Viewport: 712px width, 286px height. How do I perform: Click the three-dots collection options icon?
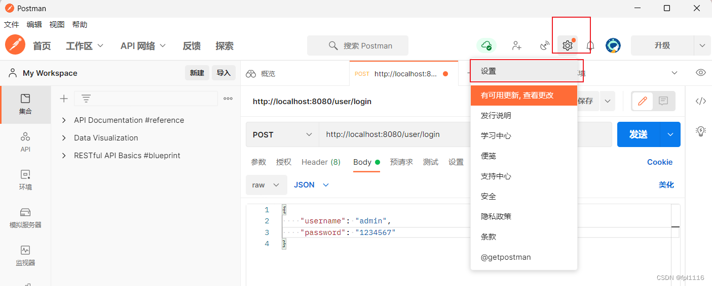coord(228,99)
